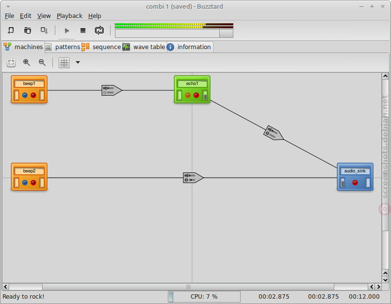Toggle the grid display icon
391x304 pixels.
click(x=64, y=63)
